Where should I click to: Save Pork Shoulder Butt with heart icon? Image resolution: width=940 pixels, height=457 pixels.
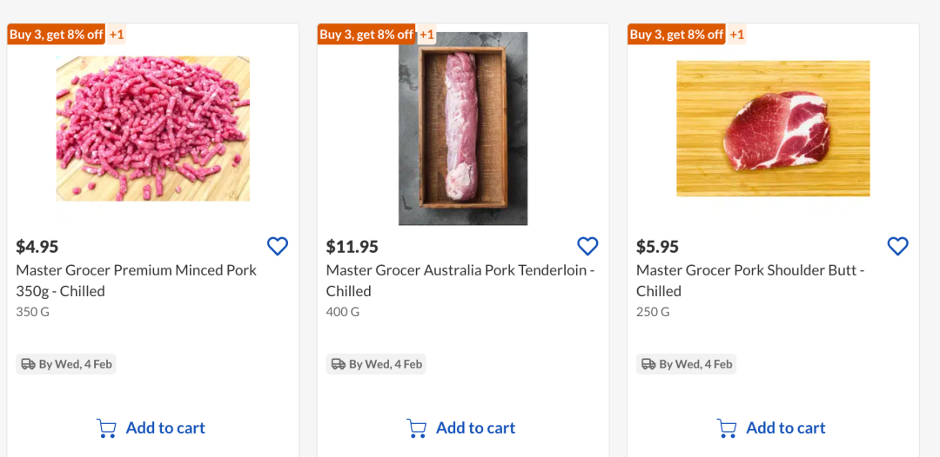897,247
